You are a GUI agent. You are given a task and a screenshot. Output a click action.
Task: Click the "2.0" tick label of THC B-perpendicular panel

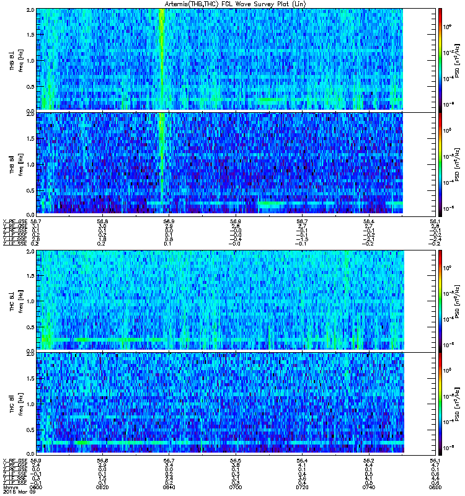[30, 252]
